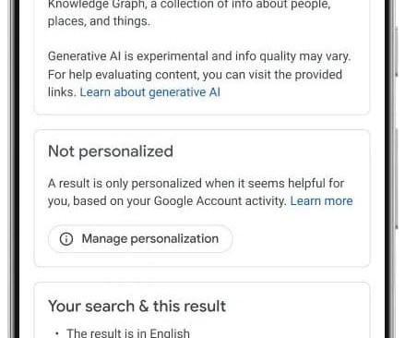Click the places, and things text line
Viewport: 405px width, 338px height.
[x=99, y=21]
